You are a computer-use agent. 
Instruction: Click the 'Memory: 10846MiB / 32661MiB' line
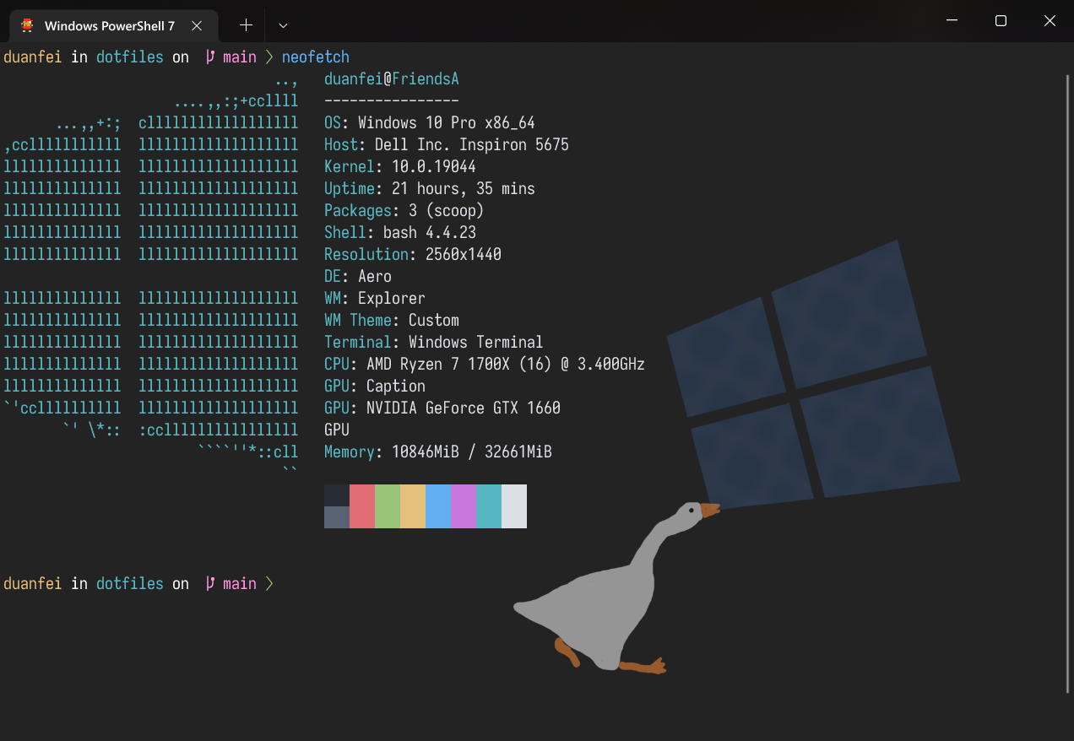(x=438, y=452)
